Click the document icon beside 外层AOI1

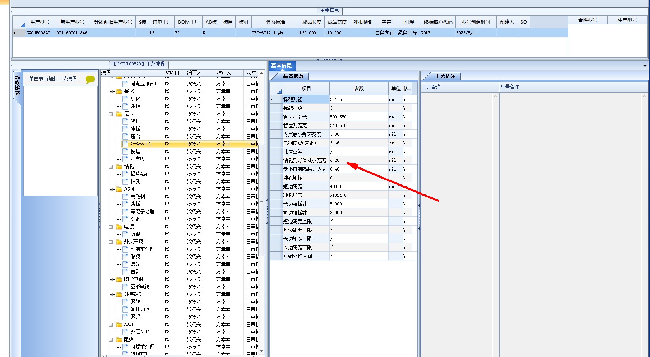(125, 332)
